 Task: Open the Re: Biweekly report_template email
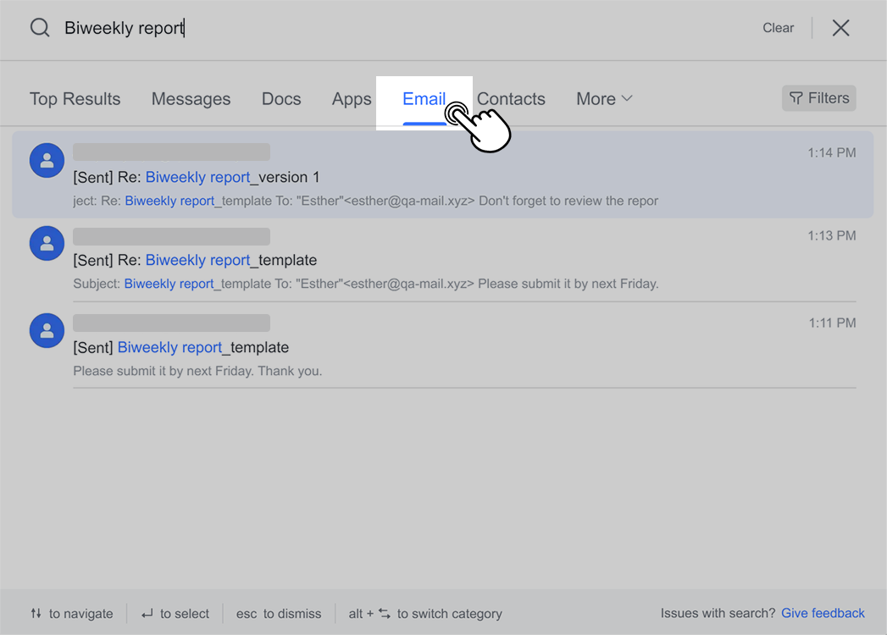point(339,260)
